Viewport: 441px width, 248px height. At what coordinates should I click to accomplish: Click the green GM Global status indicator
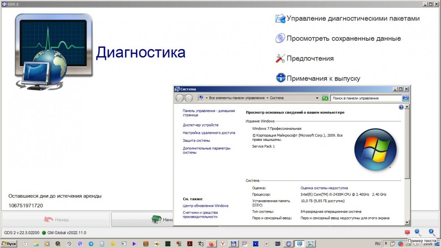click(x=44, y=233)
